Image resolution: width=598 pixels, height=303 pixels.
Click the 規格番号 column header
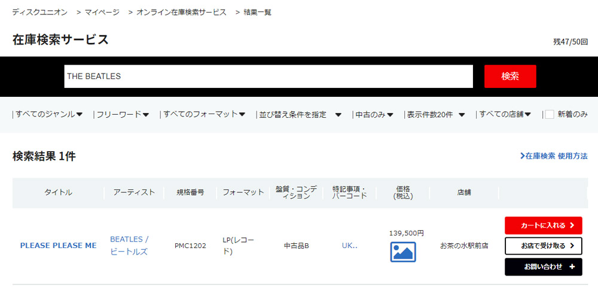(190, 192)
